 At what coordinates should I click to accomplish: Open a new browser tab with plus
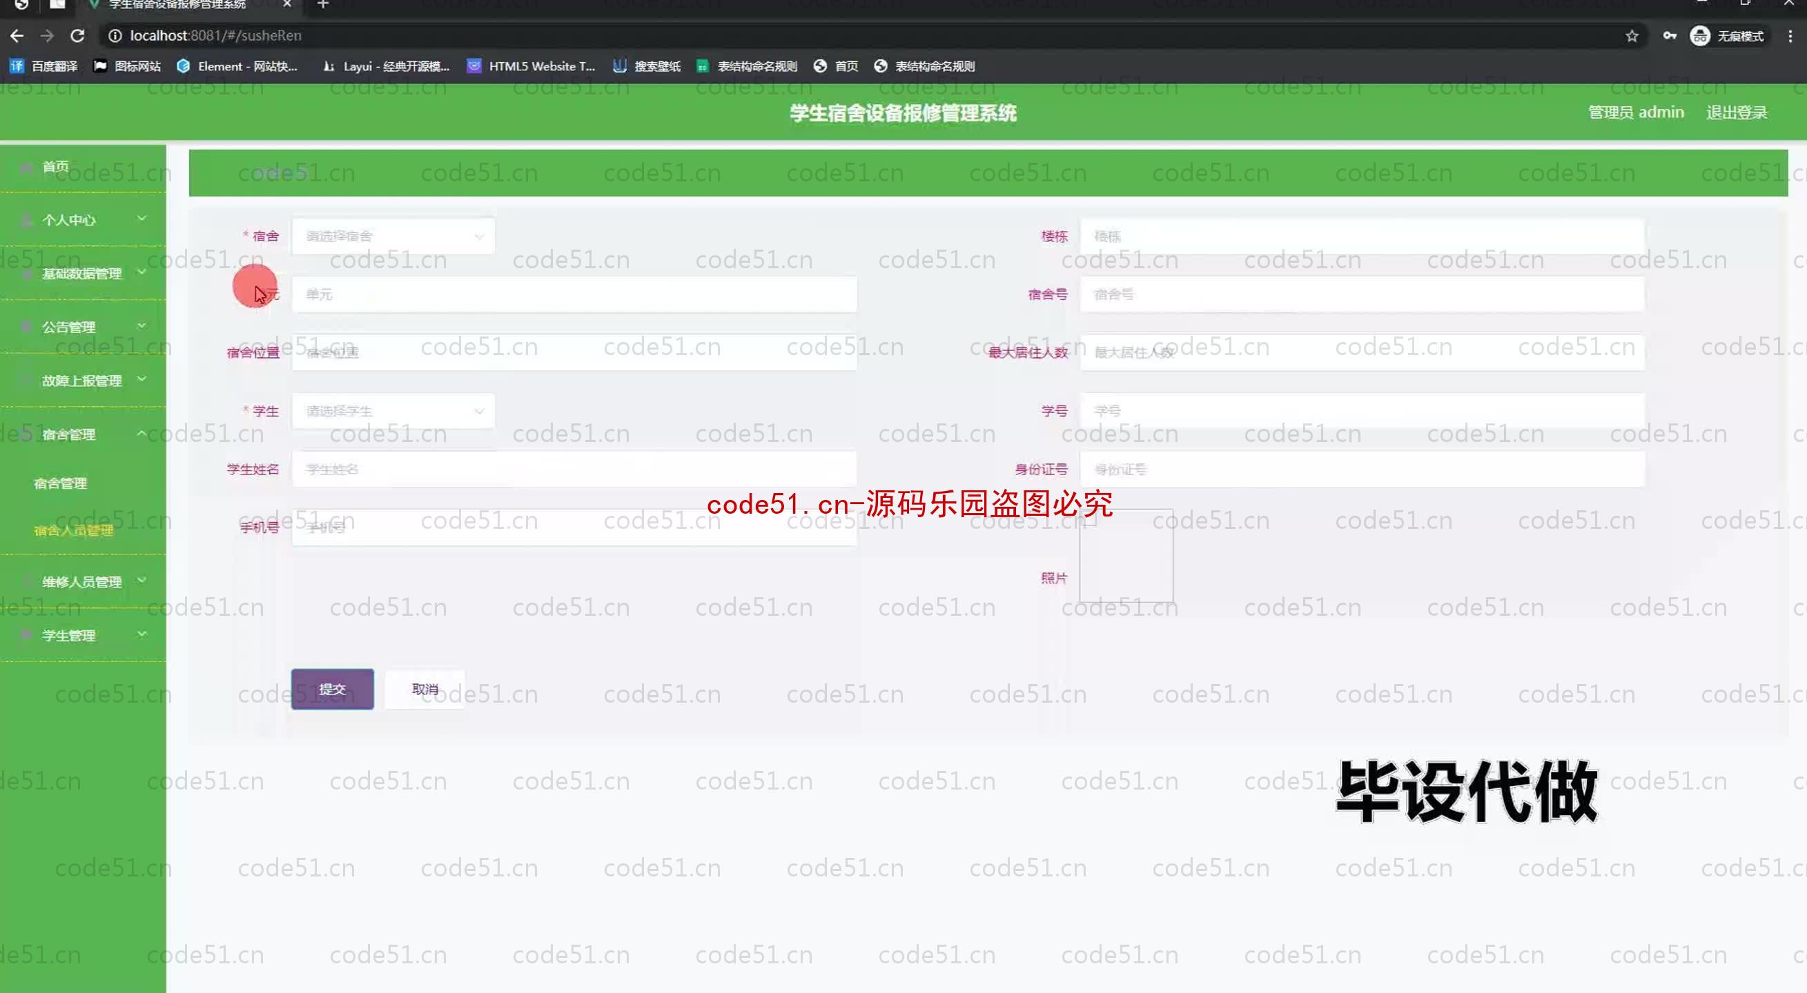pyautogui.click(x=323, y=4)
